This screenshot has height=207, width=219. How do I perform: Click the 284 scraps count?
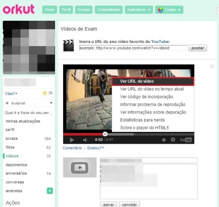48,139
